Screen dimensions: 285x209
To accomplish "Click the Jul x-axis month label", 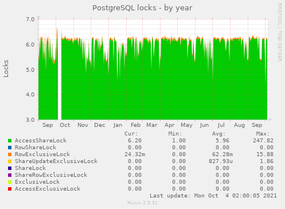I will (221, 125).
